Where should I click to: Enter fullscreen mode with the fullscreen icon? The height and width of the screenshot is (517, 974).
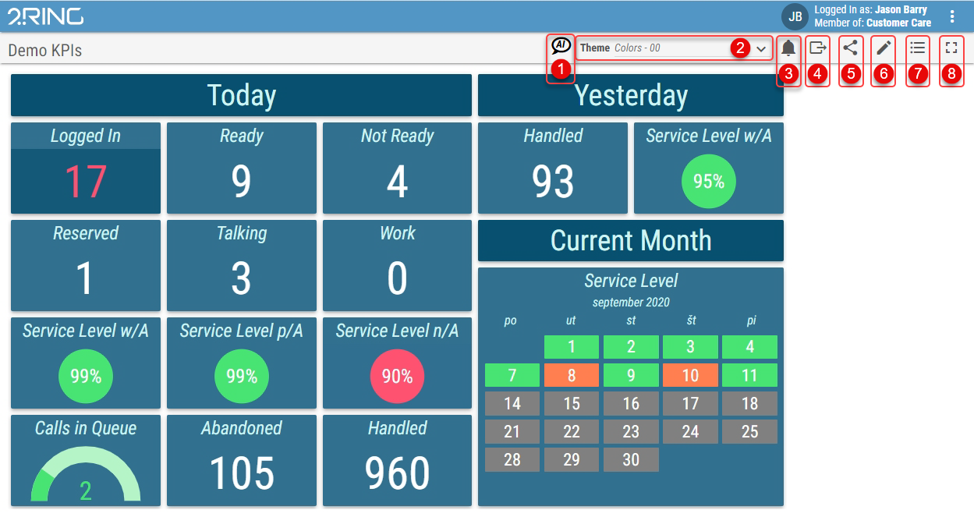[951, 48]
